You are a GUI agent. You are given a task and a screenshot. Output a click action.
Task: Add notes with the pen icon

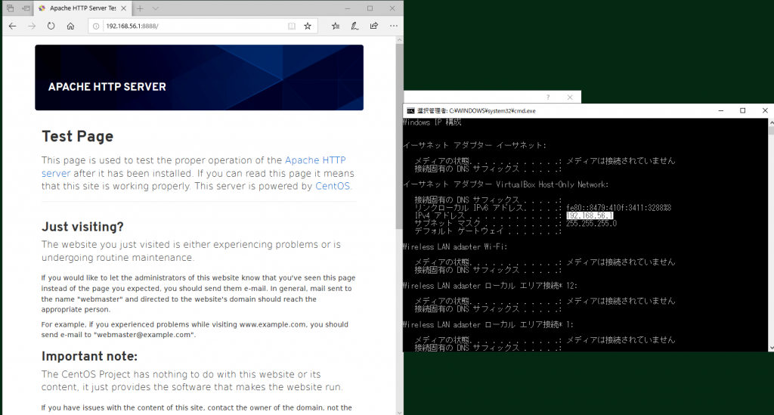(x=354, y=26)
